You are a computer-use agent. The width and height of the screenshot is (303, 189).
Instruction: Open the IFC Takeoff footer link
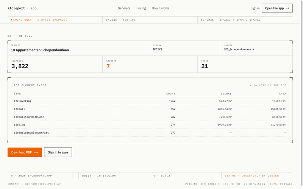tap(210, 184)
